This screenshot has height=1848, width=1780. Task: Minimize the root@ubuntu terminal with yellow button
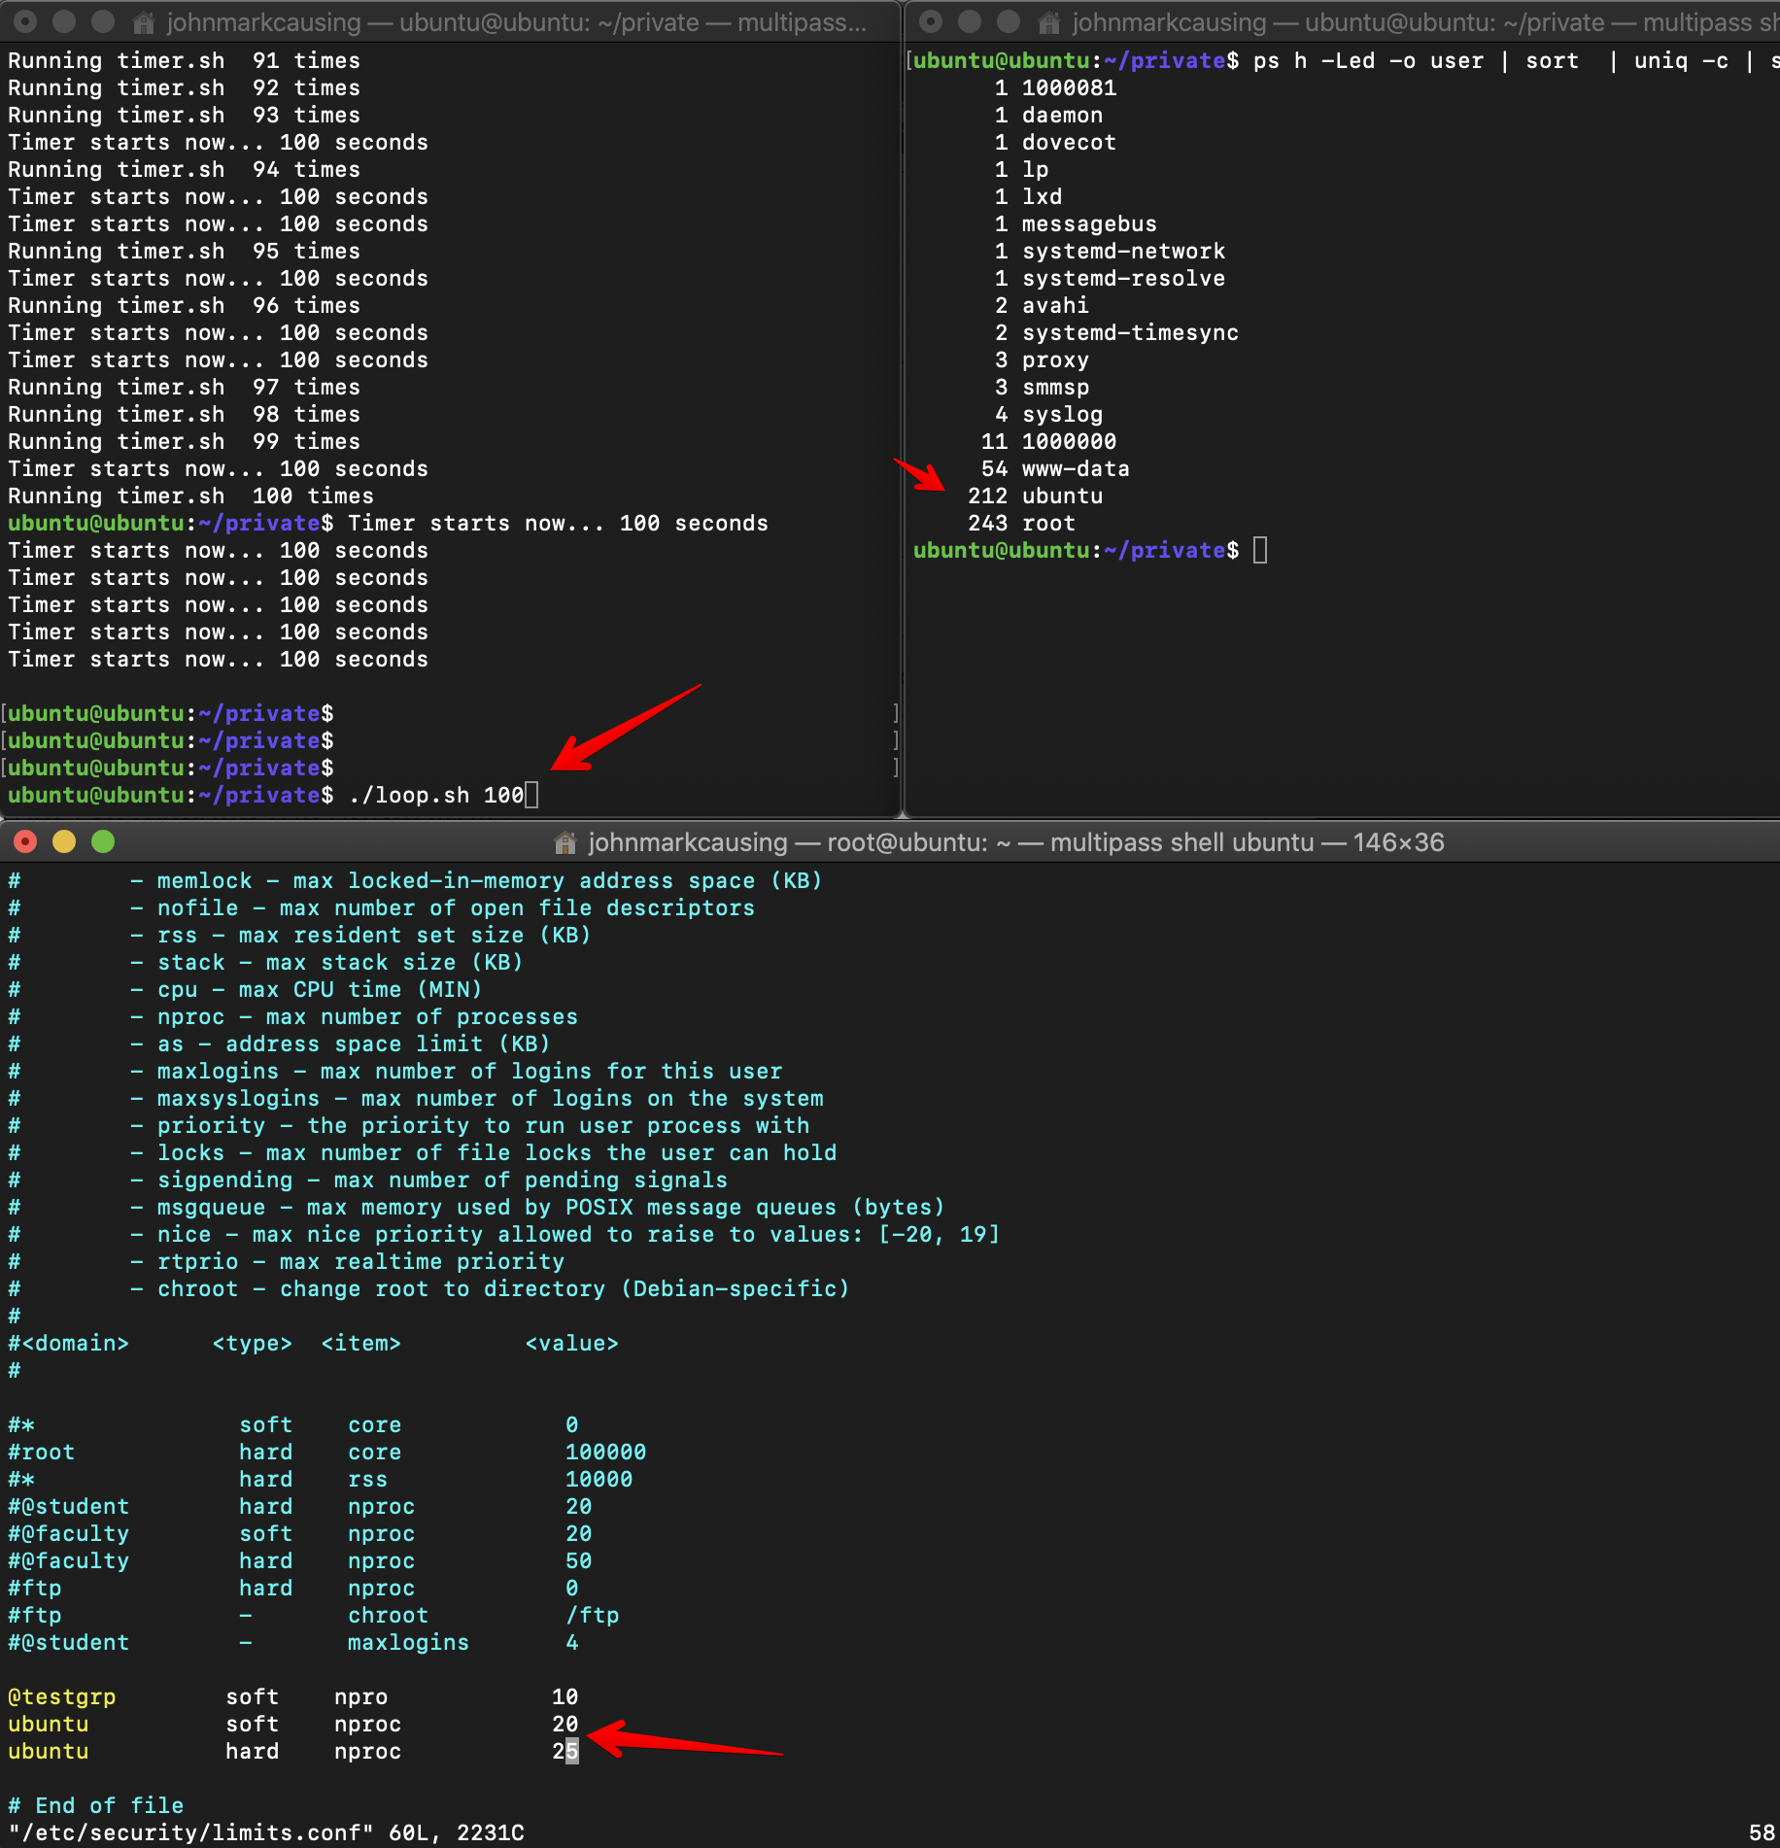(64, 842)
